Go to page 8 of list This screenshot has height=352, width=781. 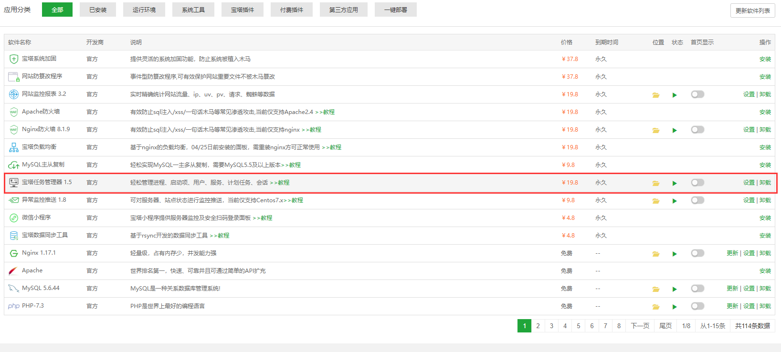(619, 326)
